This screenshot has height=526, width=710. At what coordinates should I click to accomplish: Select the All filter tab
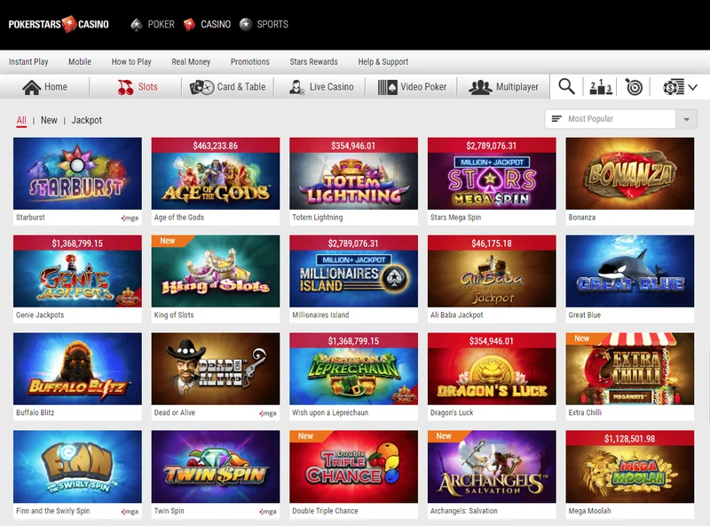(21, 120)
